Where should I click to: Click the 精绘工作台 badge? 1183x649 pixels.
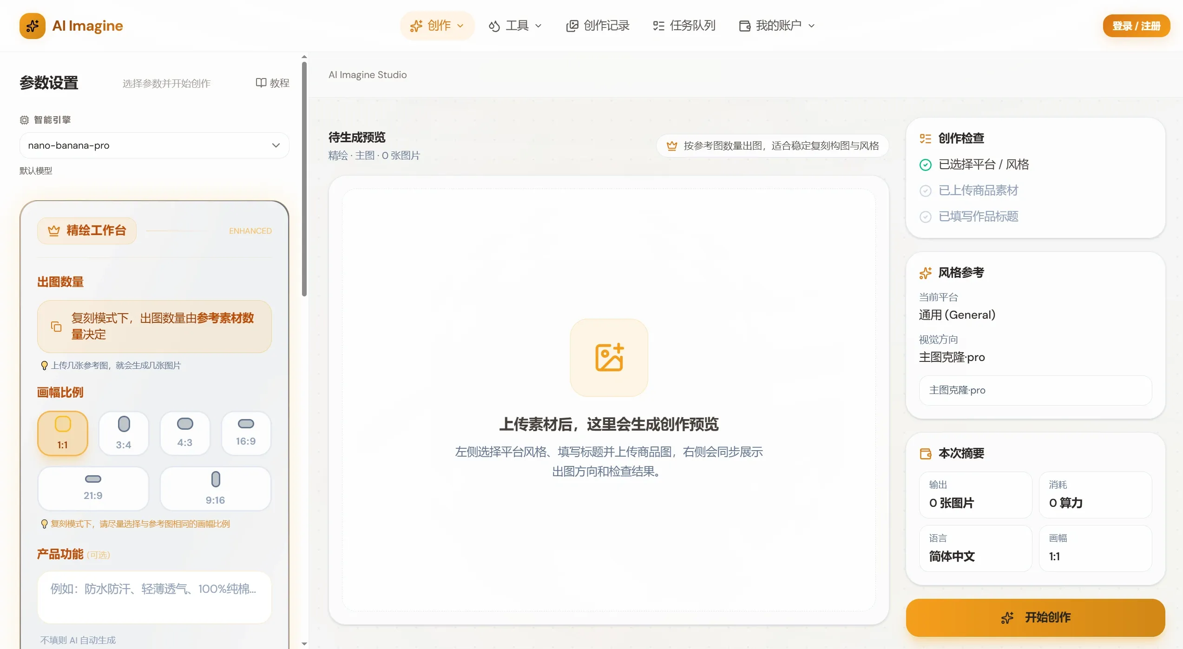pyautogui.click(x=87, y=230)
